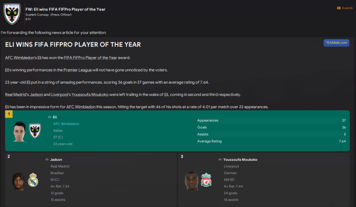Viewport: 356px width, 207px height.
Task: Click the AFC Wimbledon crest in header
Action: click(x=11, y=14)
